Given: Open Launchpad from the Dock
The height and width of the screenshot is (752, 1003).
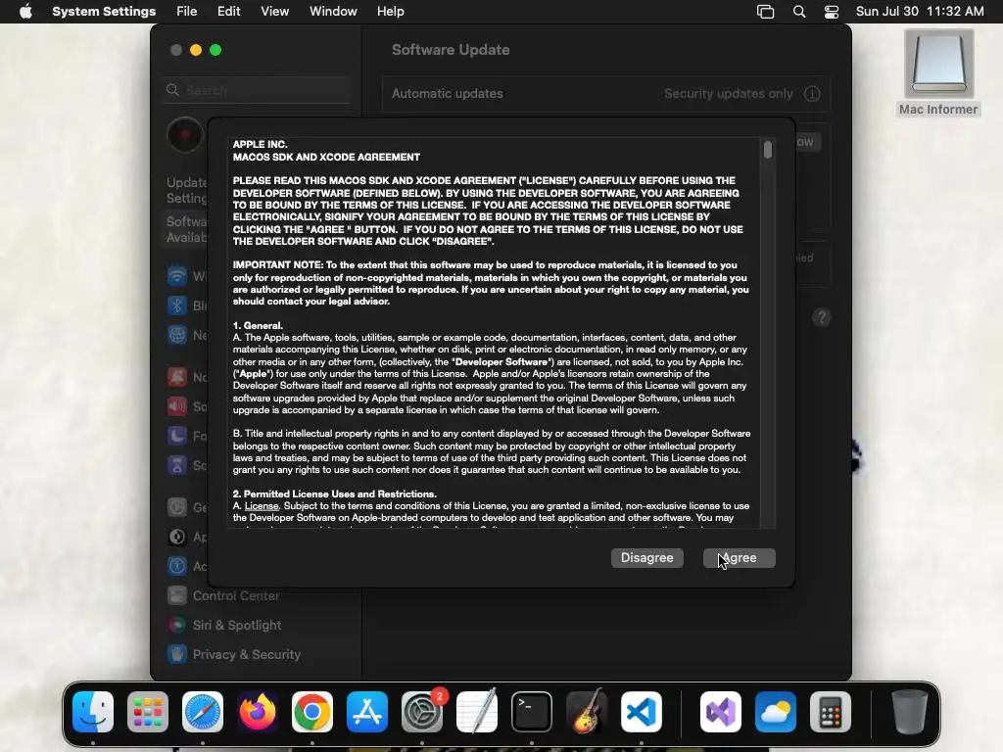Looking at the screenshot, I should point(148,712).
